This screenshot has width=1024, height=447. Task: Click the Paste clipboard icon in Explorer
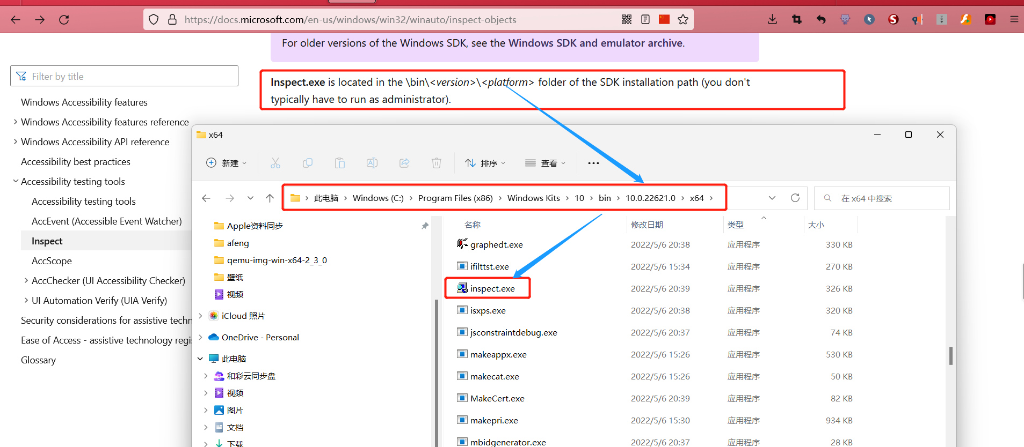(340, 163)
